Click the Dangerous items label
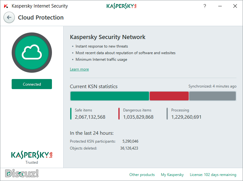This screenshot has height=181, width=243. click(x=137, y=110)
